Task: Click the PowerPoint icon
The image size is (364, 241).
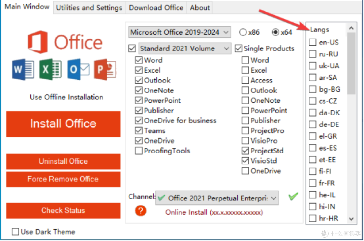Action: tap(105, 69)
